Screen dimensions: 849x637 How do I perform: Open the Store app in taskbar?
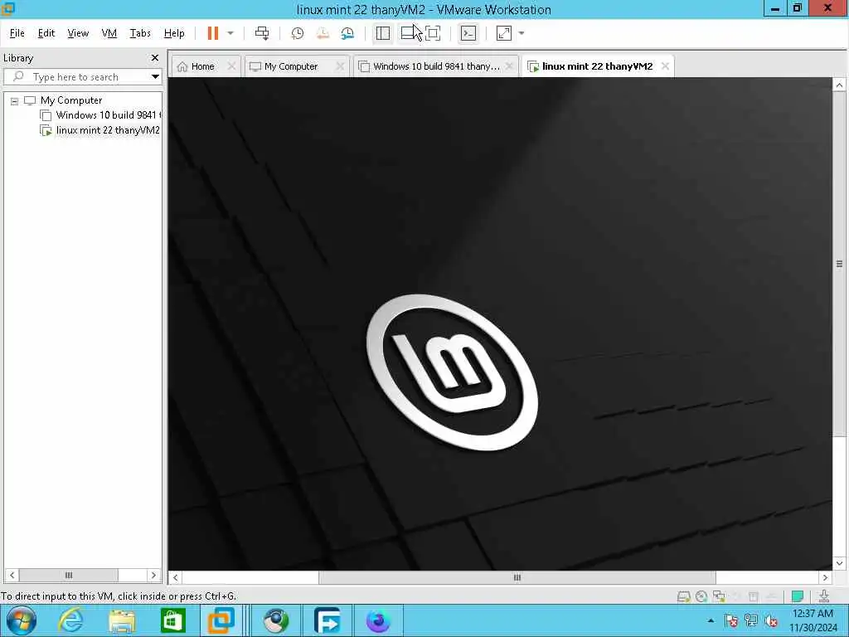click(x=172, y=620)
